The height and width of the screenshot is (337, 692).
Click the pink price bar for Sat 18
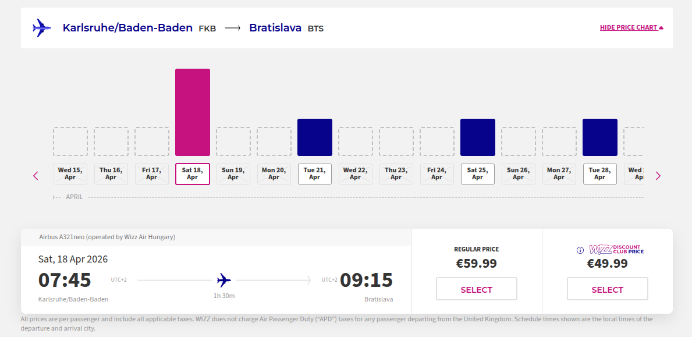point(193,112)
